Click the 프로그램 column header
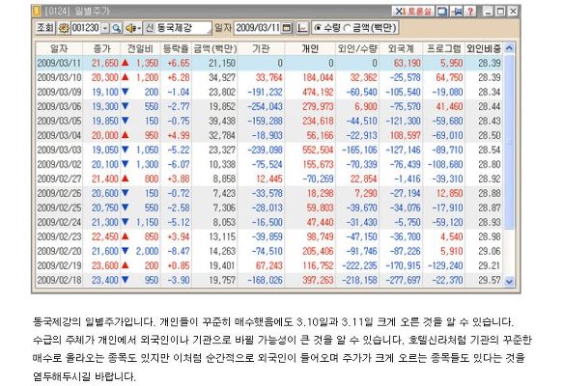 444,49
